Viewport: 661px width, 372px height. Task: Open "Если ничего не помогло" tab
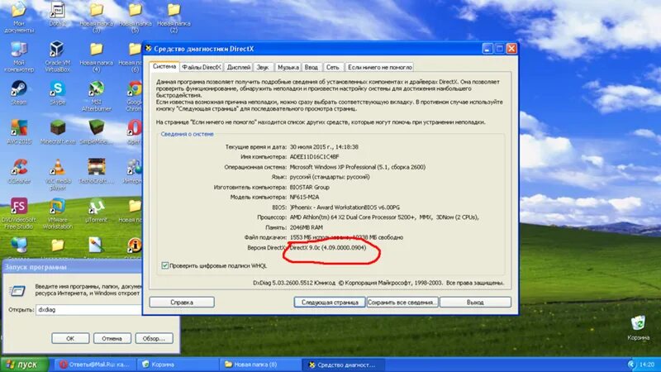tap(379, 67)
